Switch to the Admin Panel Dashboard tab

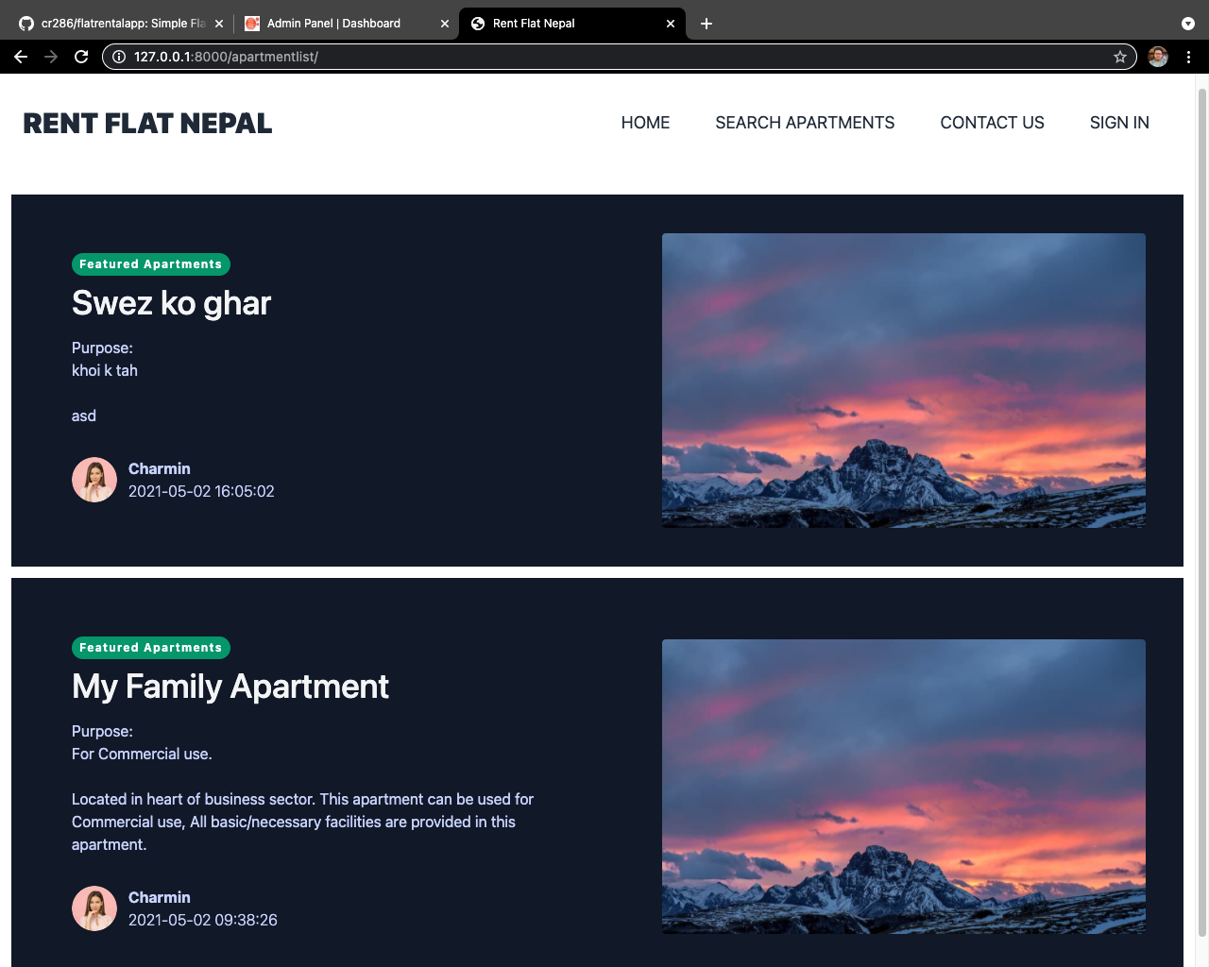[333, 24]
